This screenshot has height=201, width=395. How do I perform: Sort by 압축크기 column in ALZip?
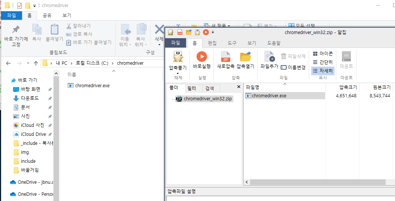tap(343, 87)
